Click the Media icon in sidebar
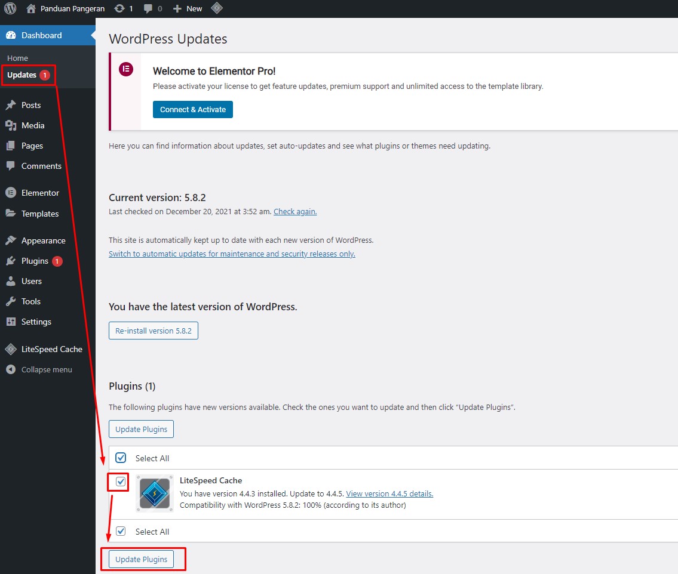The height and width of the screenshot is (574, 678). (11, 125)
